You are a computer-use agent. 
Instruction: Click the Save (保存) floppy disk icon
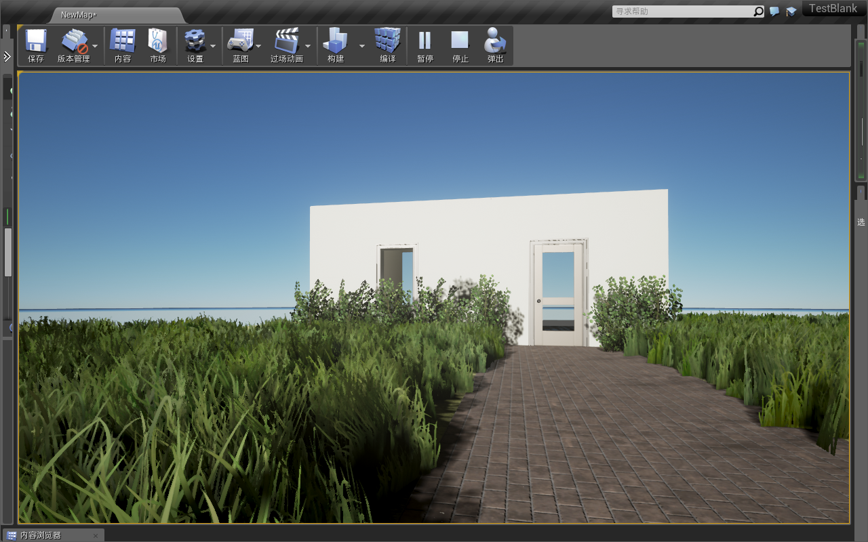[x=36, y=42]
